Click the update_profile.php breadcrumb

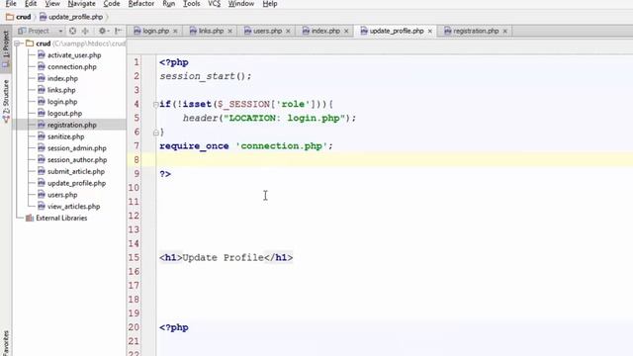pyautogui.click(x=71, y=17)
